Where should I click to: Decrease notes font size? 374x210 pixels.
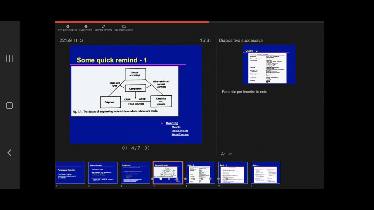point(230,154)
